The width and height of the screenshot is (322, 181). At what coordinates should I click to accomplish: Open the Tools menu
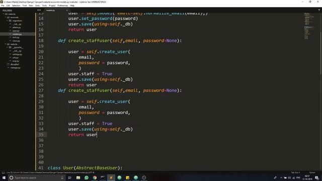pos(44,6)
